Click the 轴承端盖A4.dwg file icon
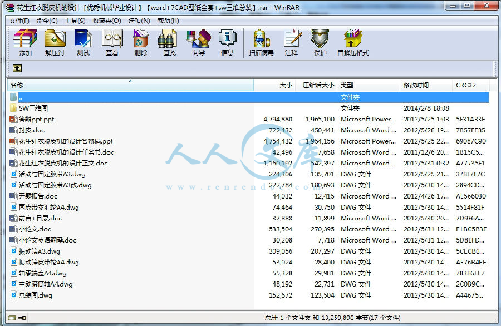This screenshot has height=326, width=501. point(13,273)
